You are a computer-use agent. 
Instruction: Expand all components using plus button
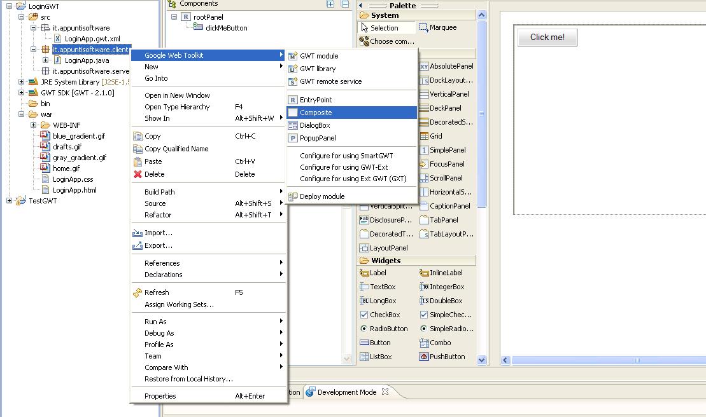pos(330,4)
